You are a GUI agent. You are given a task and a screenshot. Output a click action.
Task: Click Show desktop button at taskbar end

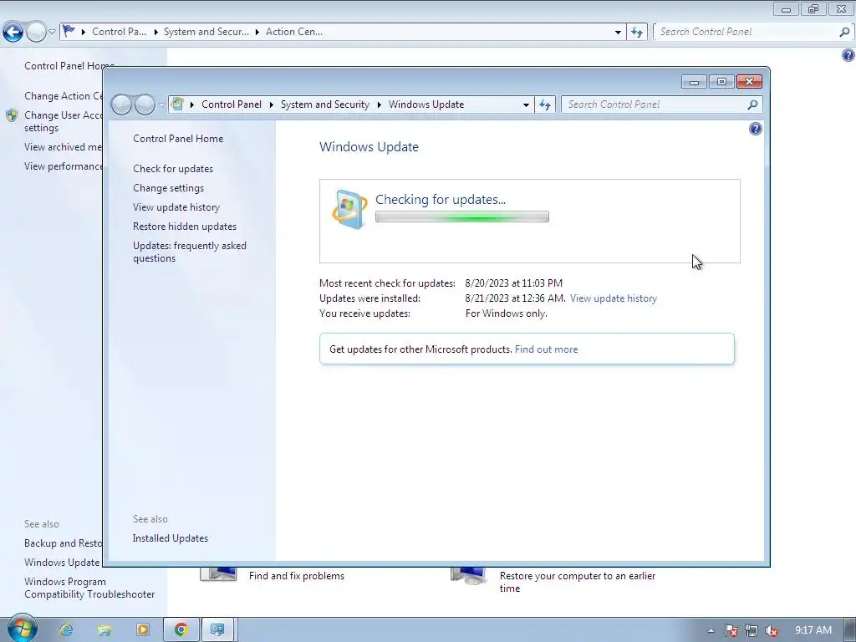tap(850, 630)
